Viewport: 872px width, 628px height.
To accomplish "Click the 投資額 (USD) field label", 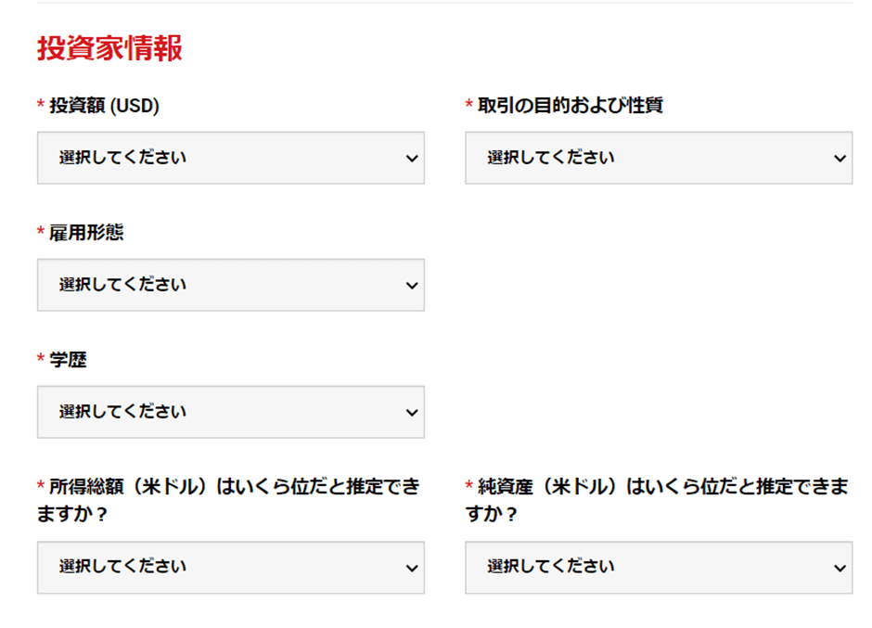I will (x=104, y=105).
